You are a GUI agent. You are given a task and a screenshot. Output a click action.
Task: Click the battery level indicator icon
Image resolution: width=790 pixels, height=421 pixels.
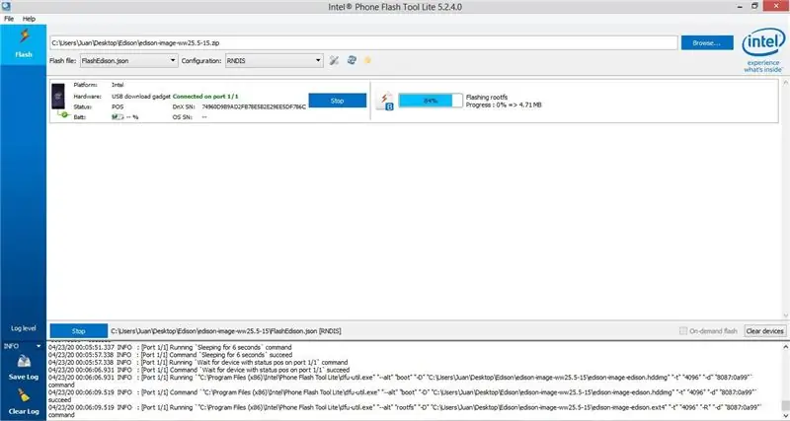click(118, 116)
